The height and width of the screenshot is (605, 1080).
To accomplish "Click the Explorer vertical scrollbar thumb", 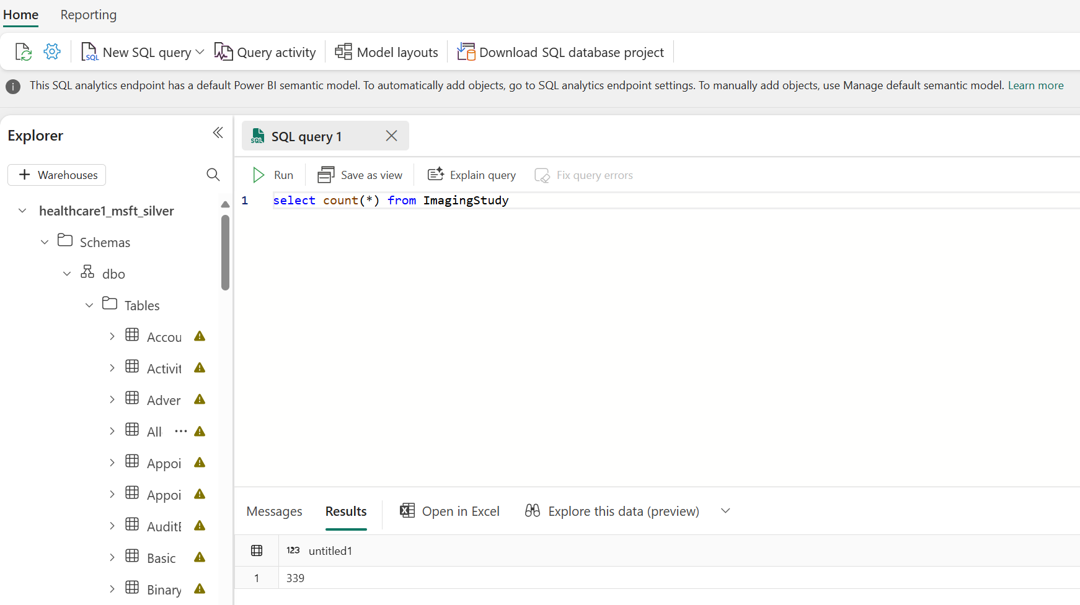I will 225,253.
